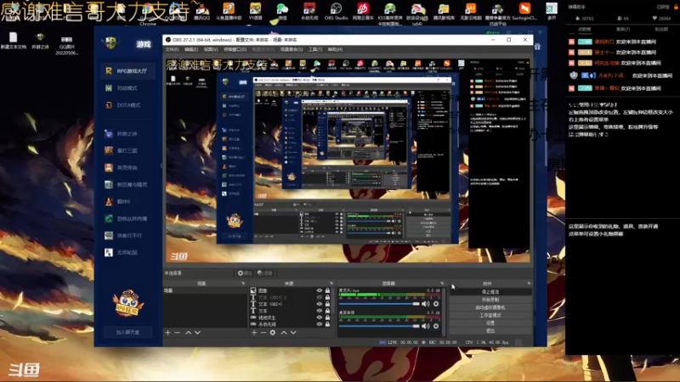Toggle visibility of 文本 (GDI+) 2 source
The height and width of the screenshot is (382, 680).
[320, 297]
